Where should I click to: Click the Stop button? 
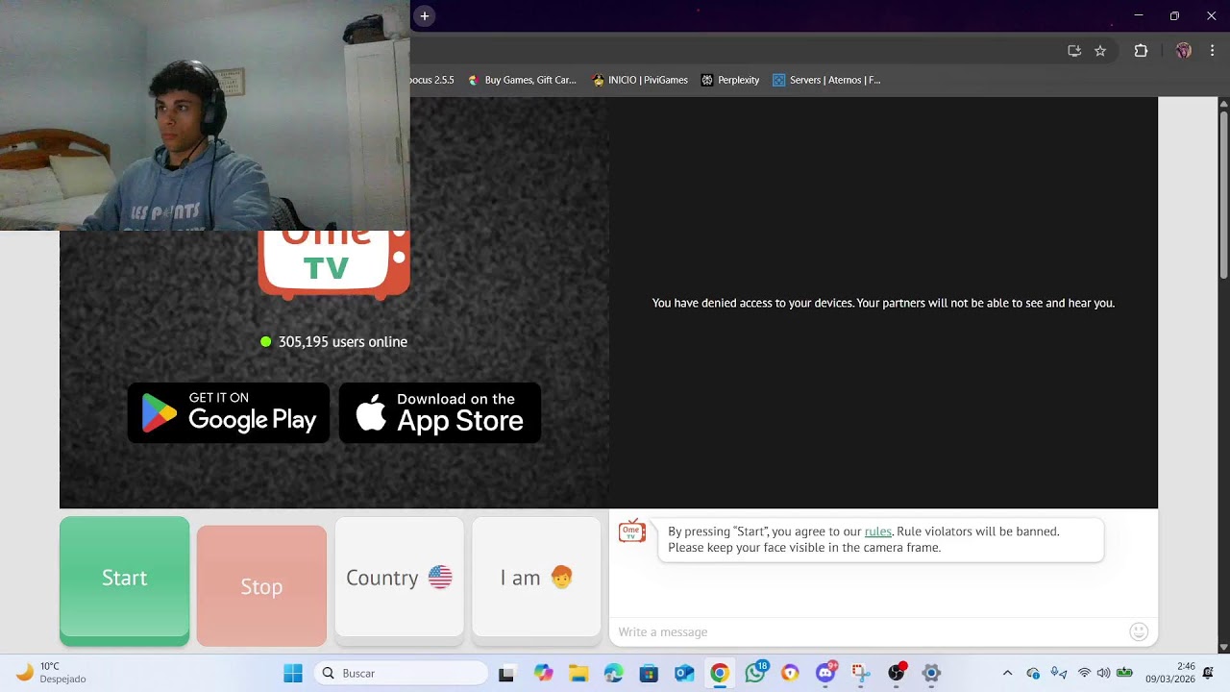click(x=261, y=586)
